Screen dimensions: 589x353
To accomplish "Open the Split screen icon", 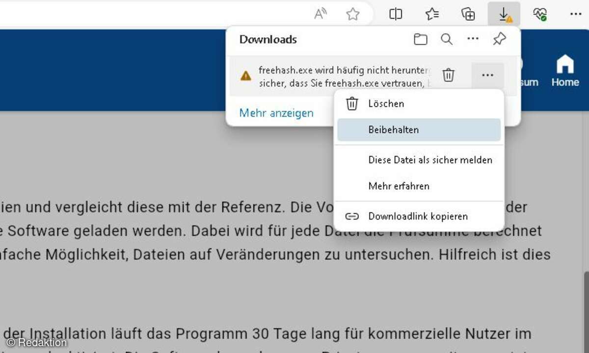I will click(396, 14).
